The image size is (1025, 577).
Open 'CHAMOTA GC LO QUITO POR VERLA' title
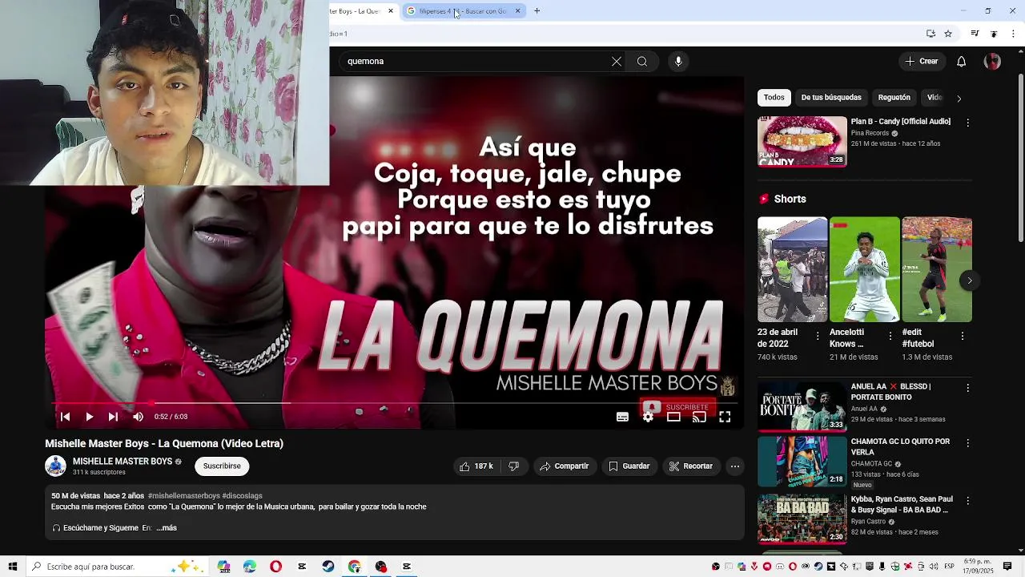[900, 446]
